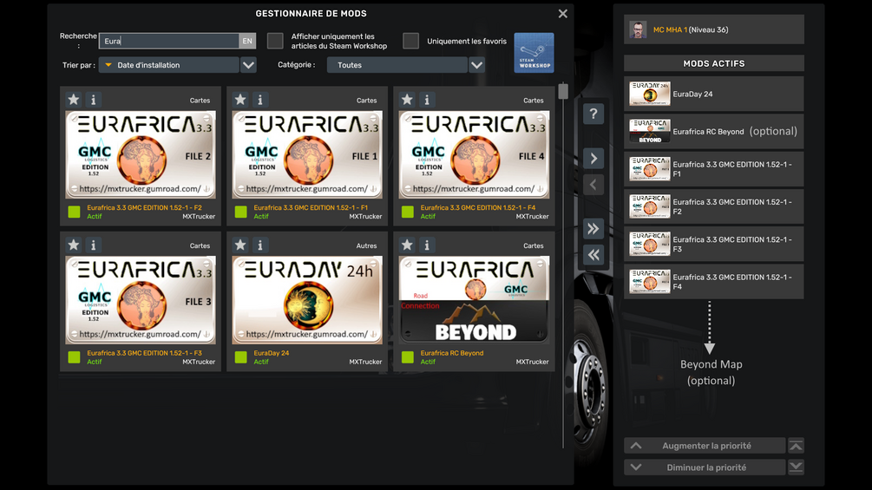Select Eurafrica 3.3 GMC F4 active mod
This screenshot has width=872, height=490.
tap(714, 282)
